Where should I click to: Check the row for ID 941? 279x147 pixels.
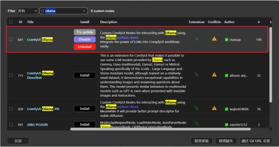[x=11, y=124]
